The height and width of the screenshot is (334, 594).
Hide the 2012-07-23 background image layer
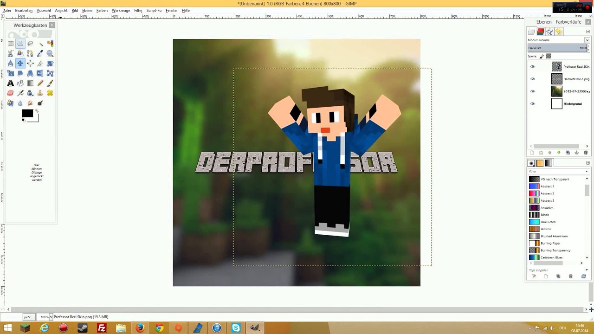pyautogui.click(x=532, y=91)
